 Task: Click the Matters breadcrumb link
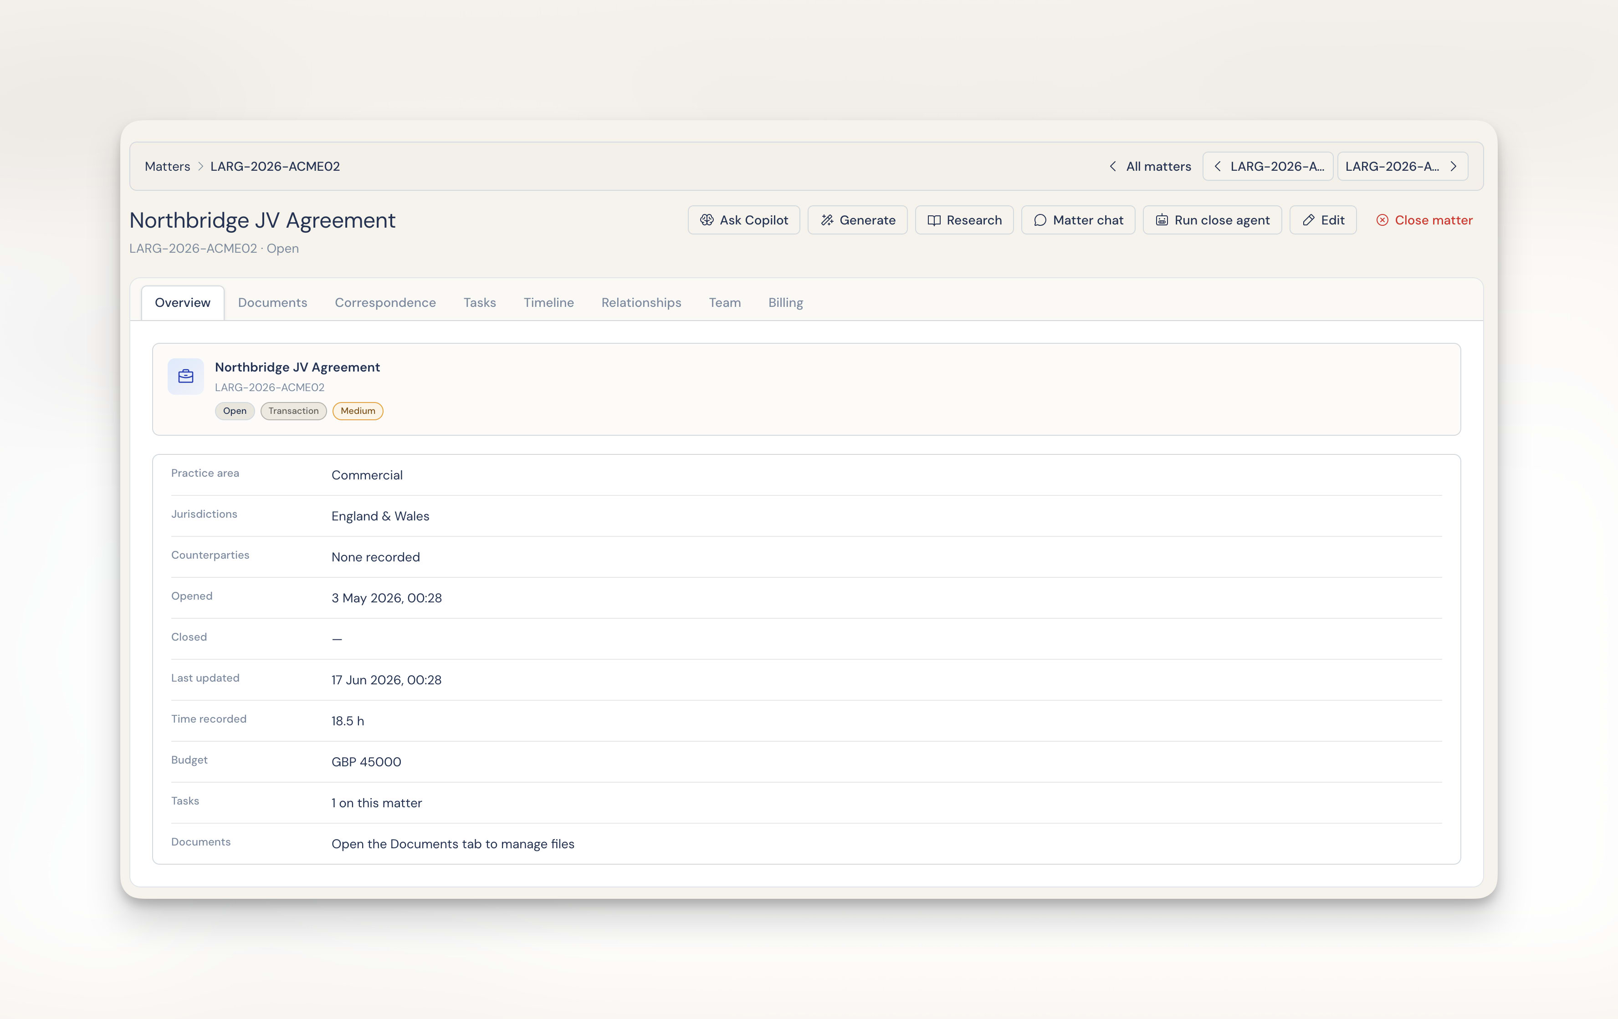pos(167,166)
